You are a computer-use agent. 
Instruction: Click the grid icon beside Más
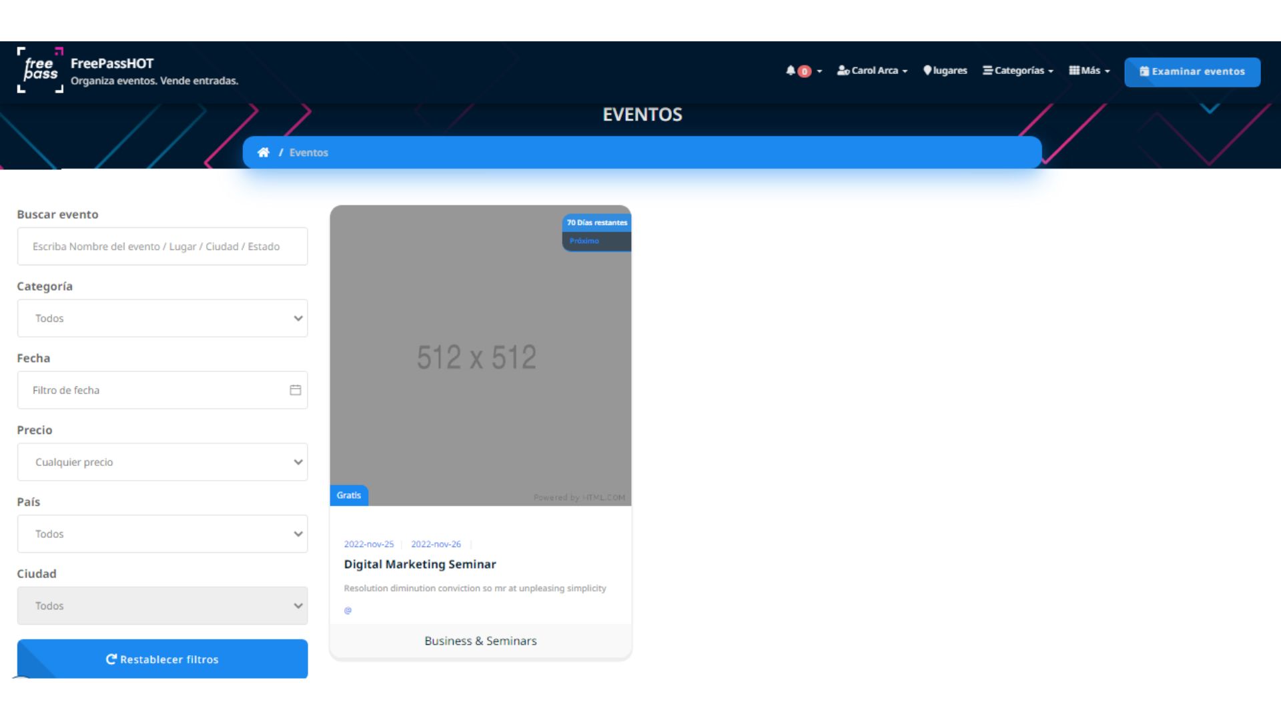pos(1074,70)
